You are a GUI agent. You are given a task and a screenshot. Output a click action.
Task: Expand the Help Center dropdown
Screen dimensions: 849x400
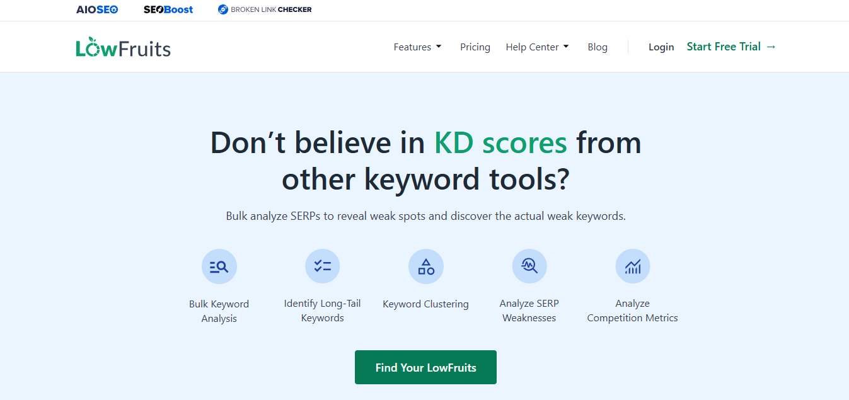coord(538,47)
